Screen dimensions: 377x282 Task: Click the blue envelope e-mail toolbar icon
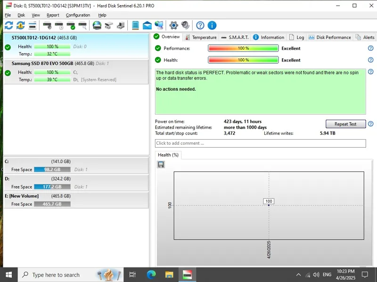(147, 25)
